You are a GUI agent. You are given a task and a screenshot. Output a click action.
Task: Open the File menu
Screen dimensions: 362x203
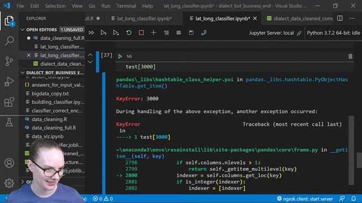(x=20, y=6)
